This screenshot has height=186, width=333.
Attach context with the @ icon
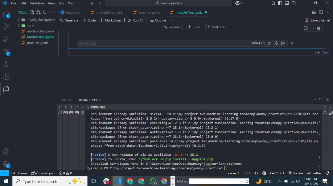point(269,43)
